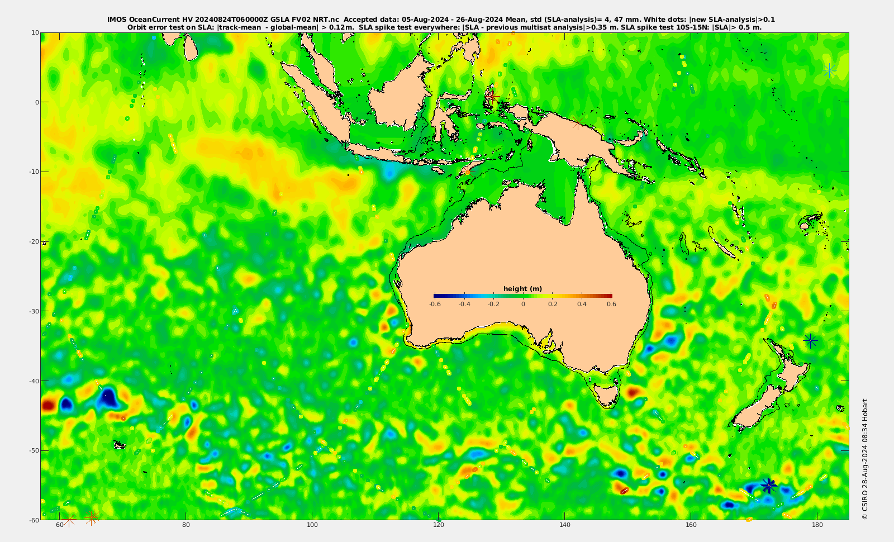Click the '180' longitude axis label
This screenshot has width=894, height=542.
pyautogui.click(x=817, y=525)
